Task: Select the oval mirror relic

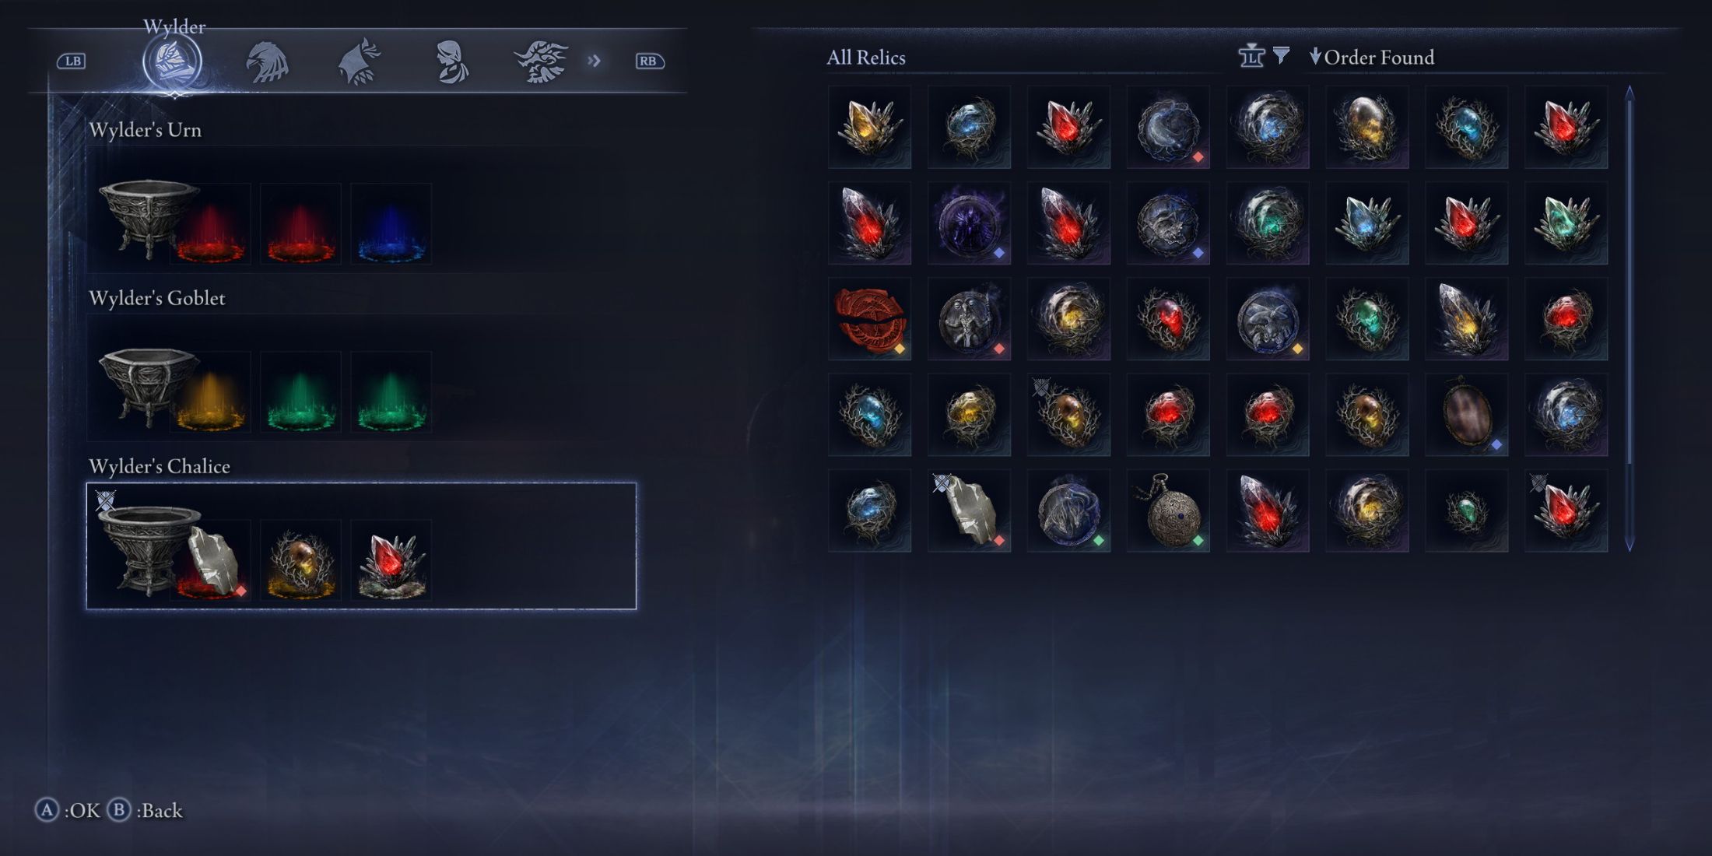Action: [1467, 415]
